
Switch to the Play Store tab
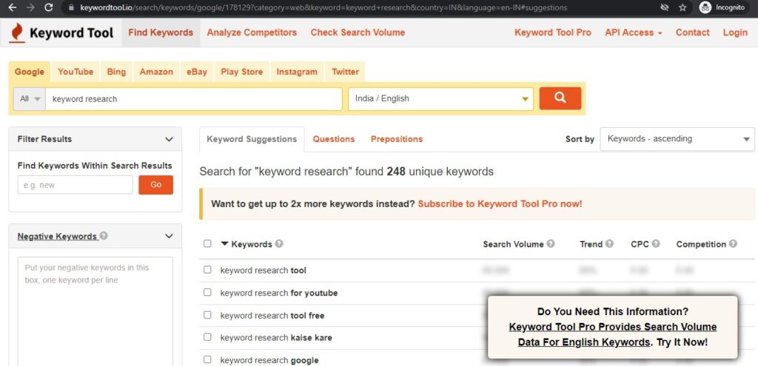point(242,72)
